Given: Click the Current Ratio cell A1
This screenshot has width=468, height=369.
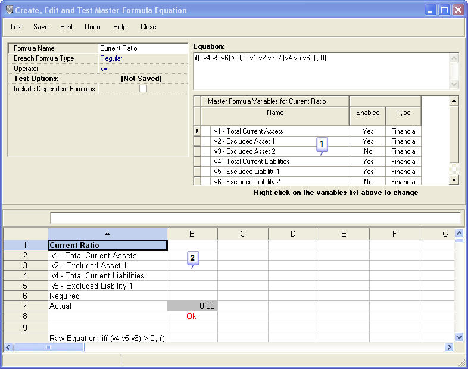Looking at the screenshot, I should point(107,245).
